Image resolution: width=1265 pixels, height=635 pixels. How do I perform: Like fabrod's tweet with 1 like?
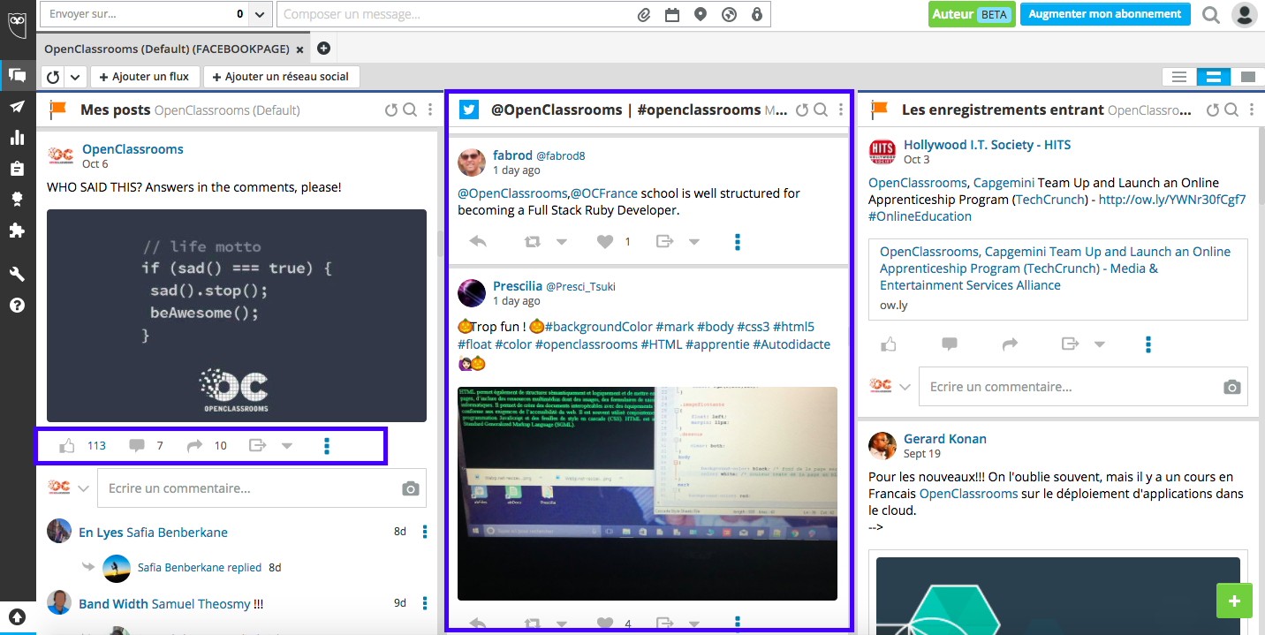[605, 241]
